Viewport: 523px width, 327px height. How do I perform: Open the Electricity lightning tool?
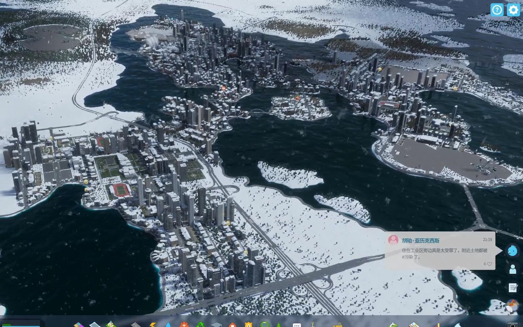point(152,325)
